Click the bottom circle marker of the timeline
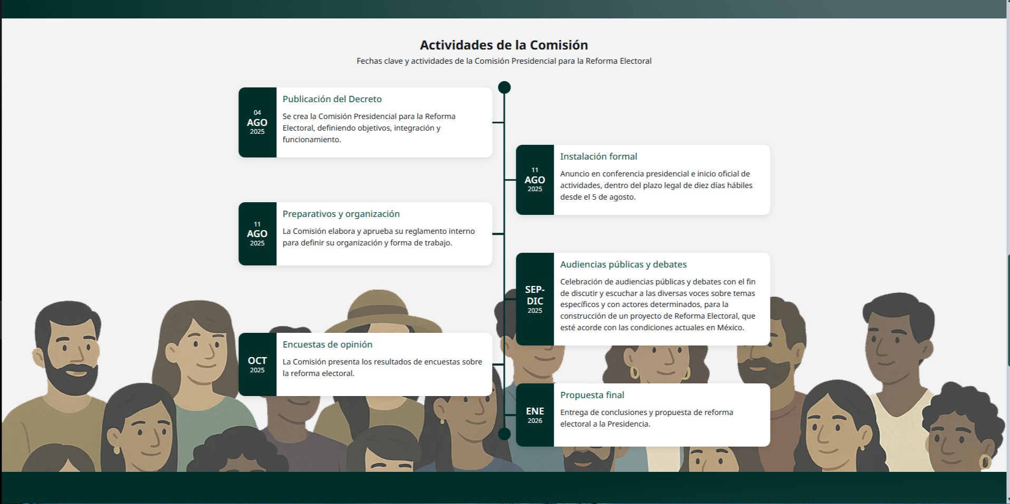This screenshot has width=1010, height=504. point(504,434)
